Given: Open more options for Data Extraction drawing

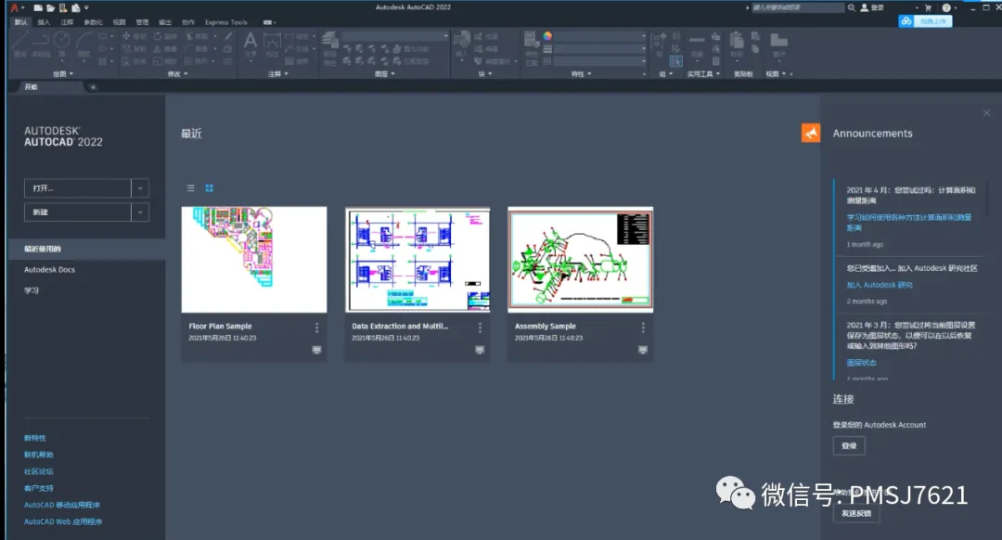Looking at the screenshot, I should point(480,328).
